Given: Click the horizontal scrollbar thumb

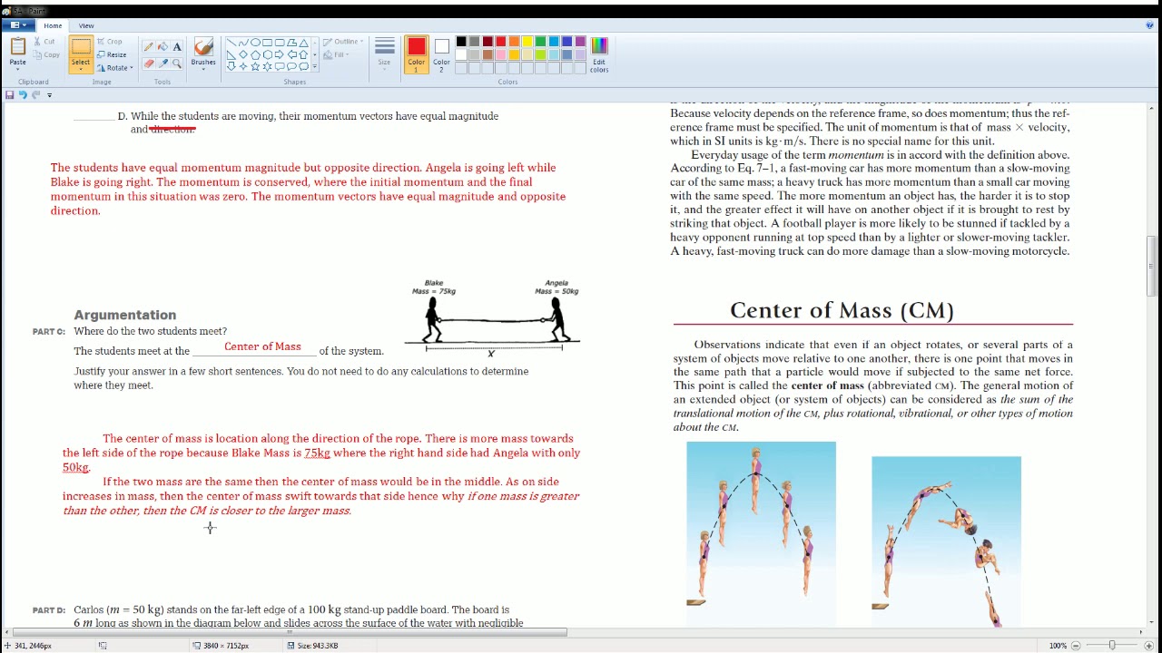Looking at the screenshot, I should pyautogui.click(x=290, y=632).
